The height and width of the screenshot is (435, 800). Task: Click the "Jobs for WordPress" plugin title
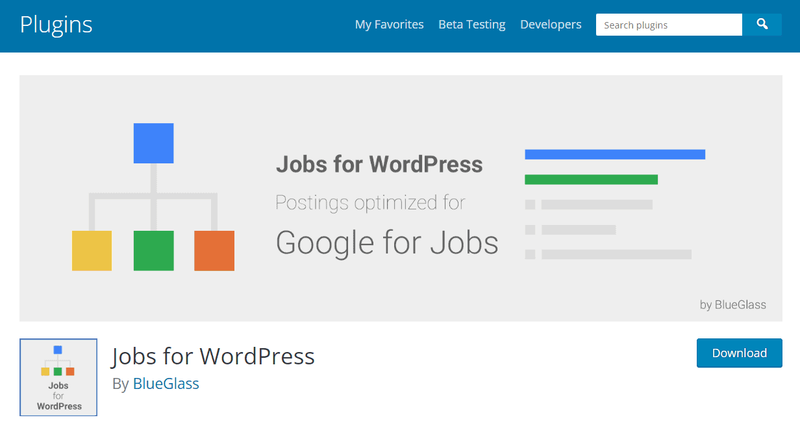coord(213,356)
